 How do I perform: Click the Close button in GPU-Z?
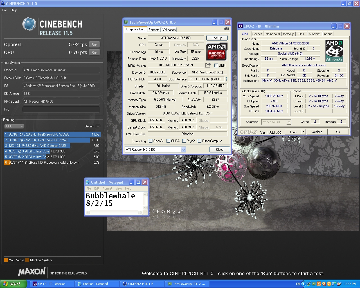220,150
